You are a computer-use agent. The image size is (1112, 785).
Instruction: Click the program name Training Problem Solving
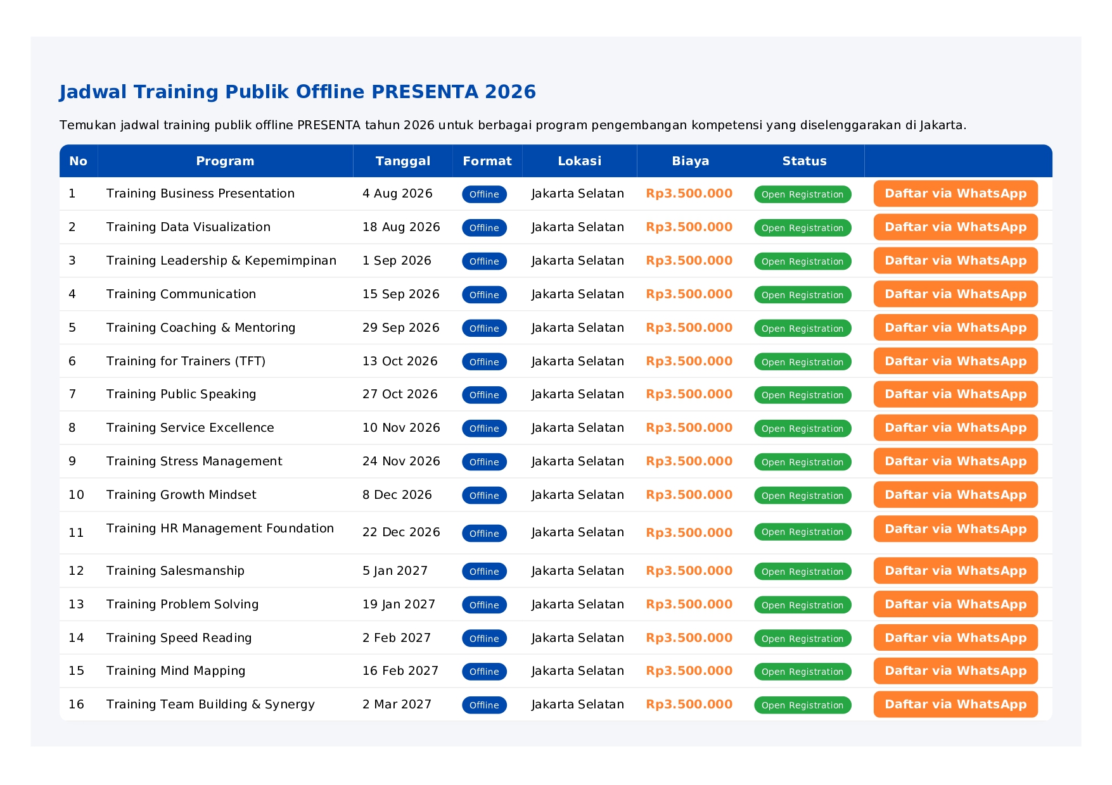pos(182,605)
